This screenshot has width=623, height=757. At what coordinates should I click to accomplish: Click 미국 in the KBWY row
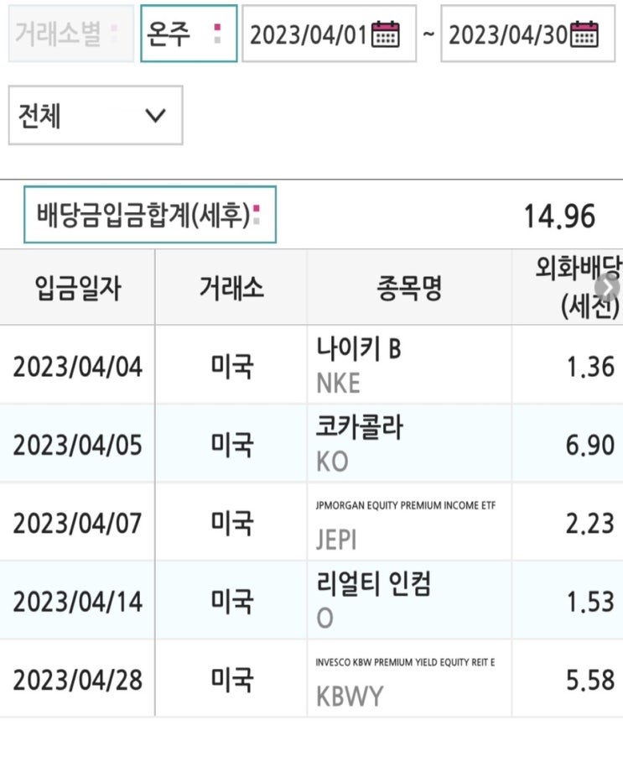(232, 680)
